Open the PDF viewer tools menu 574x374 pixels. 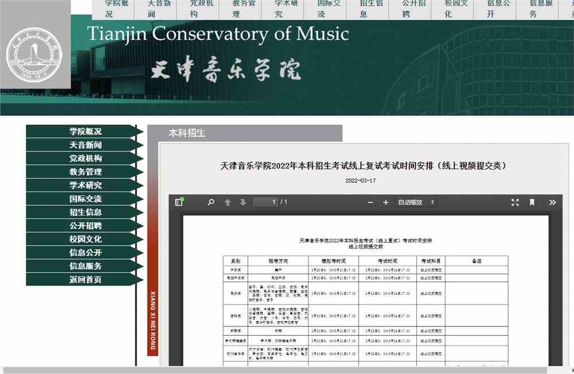(552, 202)
